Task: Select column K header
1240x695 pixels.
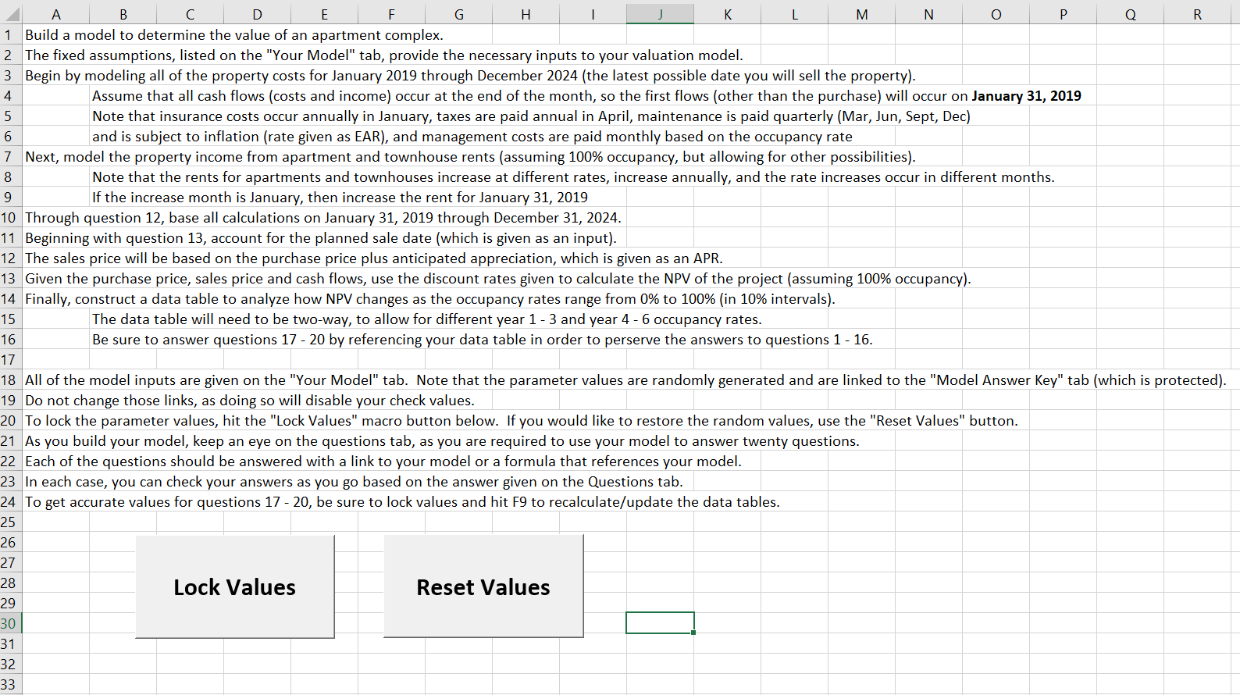Action: [727, 14]
